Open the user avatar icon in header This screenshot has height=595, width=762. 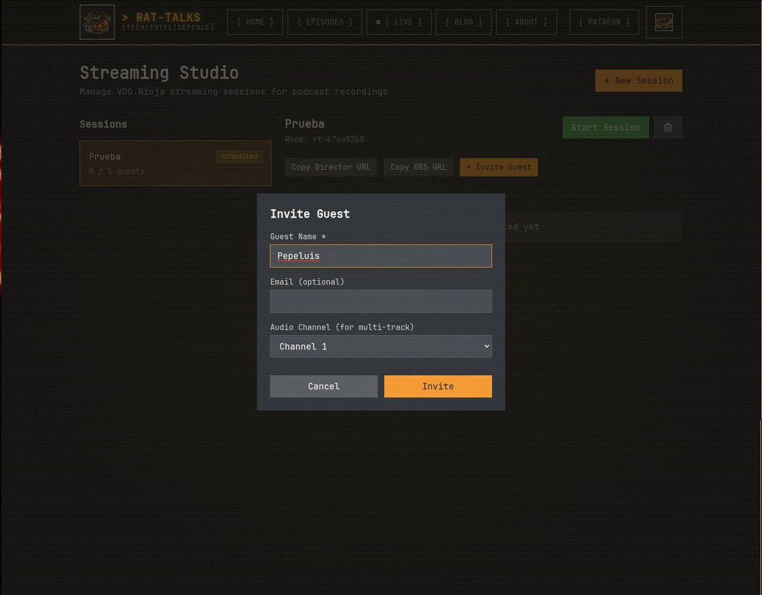pos(664,22)
